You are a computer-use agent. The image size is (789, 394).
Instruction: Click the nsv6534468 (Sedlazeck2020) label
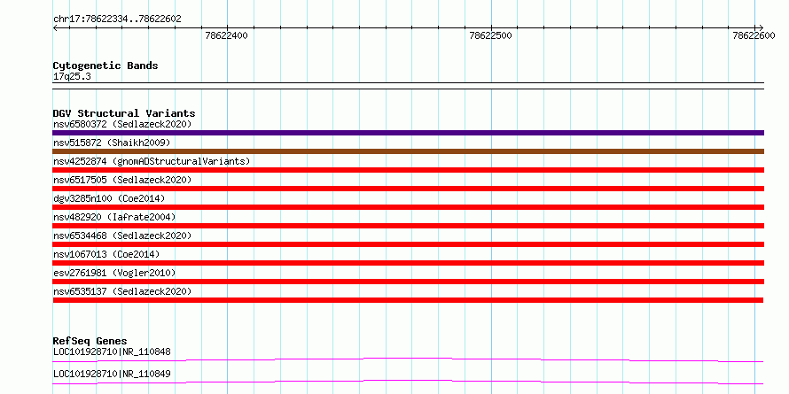(122, 236)
